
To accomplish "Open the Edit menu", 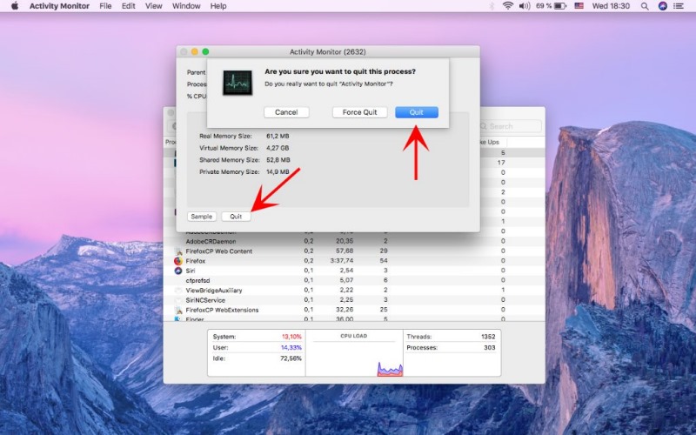I will click(x=128, y=6).
